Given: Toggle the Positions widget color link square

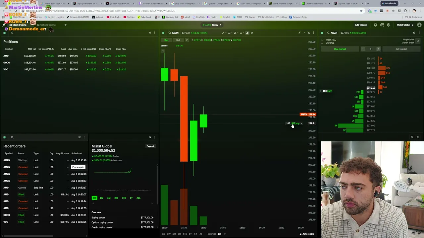Looking at the screenshot, I should point(5,33).
